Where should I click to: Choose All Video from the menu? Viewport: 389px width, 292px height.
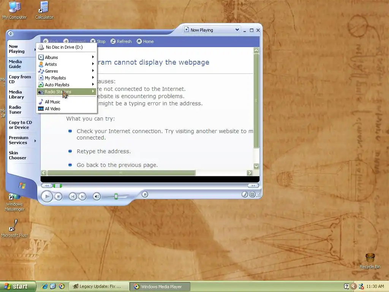click(66, 109)
